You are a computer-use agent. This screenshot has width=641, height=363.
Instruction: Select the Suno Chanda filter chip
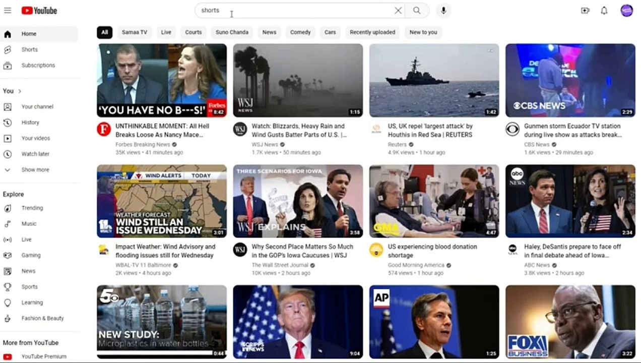pyautogui.click(x=232, y=32)
